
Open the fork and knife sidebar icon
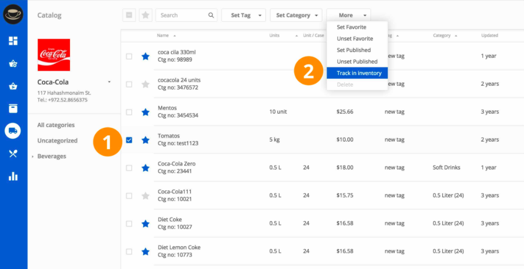pyautogui.click(x=13, y=154)
